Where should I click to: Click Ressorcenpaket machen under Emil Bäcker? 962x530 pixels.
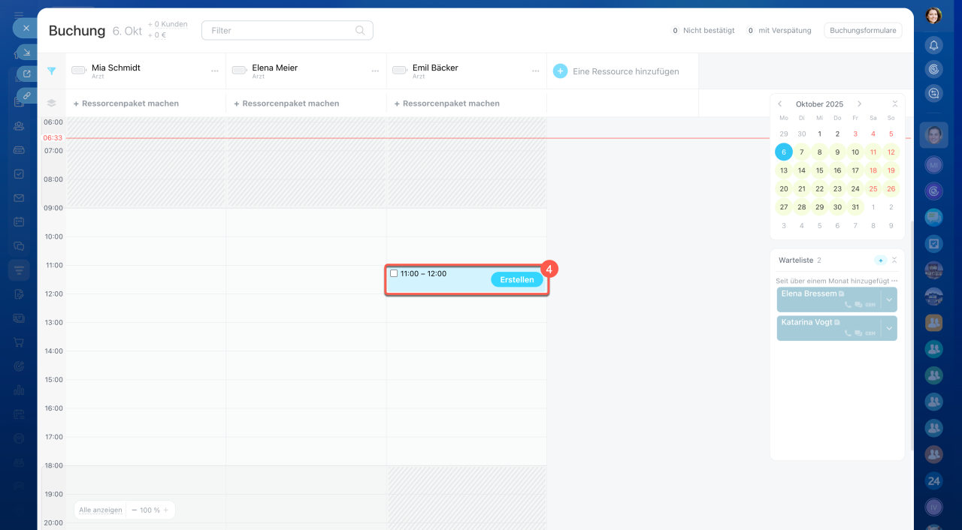[x=446, y=104]
